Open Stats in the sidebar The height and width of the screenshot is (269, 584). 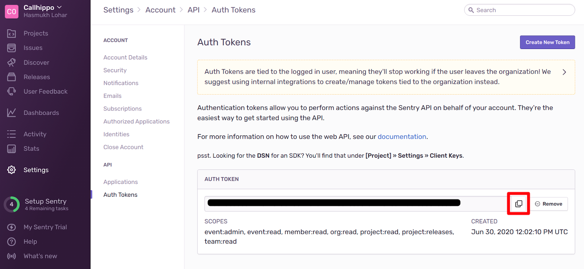[x=31, y=149]
